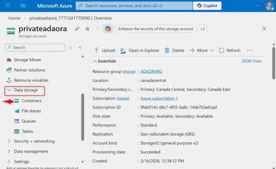Screen dimensions: 276x169
Task: Click Disk state value Primary: Available, Secondary: Available
Action: (177, 116)
